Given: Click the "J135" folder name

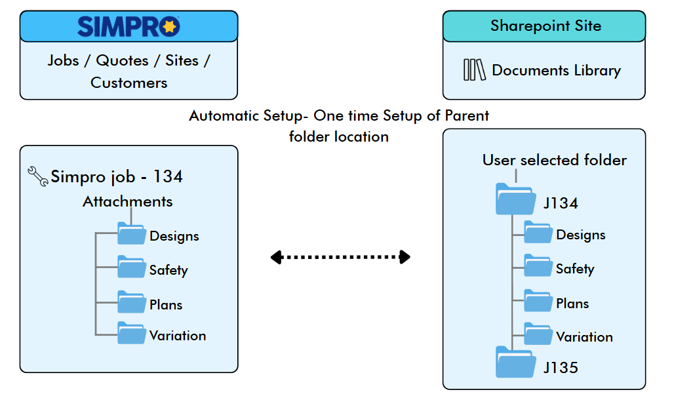Looking at the screenshot, I should [x=561, y=368].
